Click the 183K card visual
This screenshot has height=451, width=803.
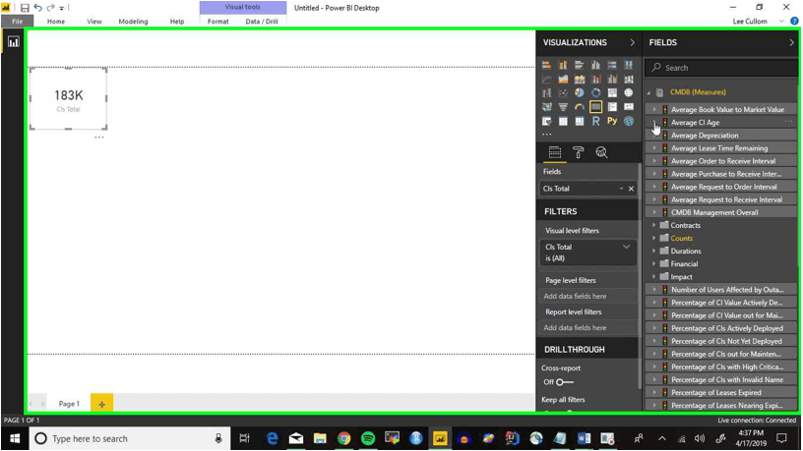point(69,98)
